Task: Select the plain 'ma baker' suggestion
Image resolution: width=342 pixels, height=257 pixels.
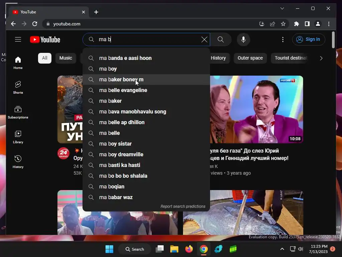Action: pos(146,101)
